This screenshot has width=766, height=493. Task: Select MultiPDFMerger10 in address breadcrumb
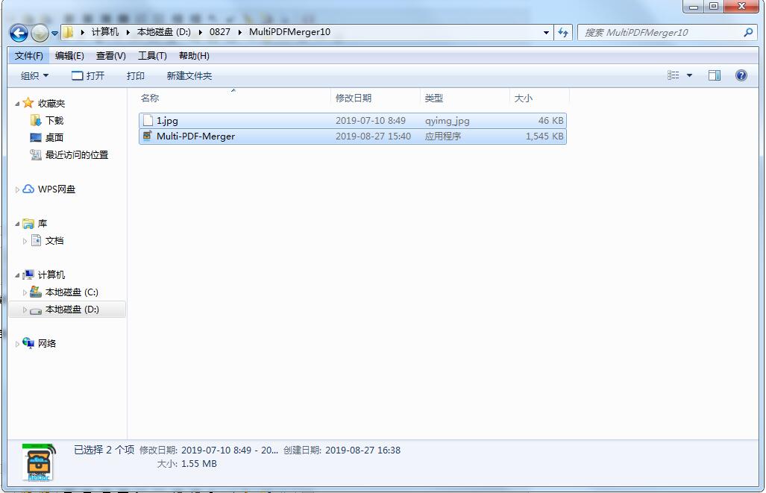click(289, 32)
